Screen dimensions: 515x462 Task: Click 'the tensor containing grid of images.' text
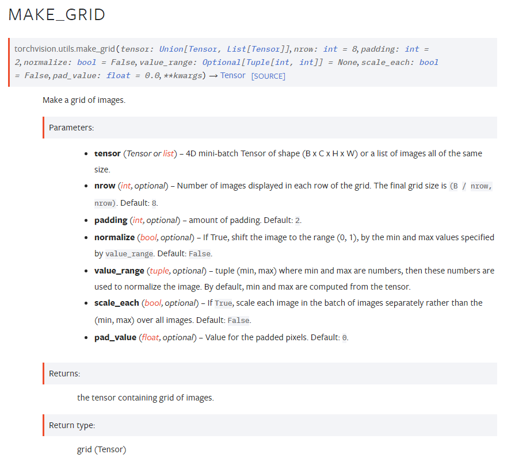146,398
